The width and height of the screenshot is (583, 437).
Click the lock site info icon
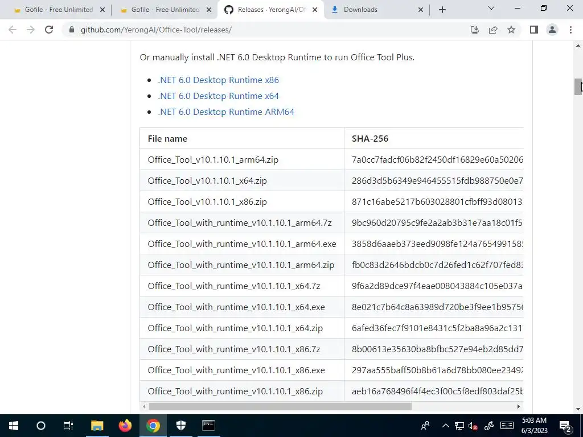pyautogui.click(x=71, y=30)
